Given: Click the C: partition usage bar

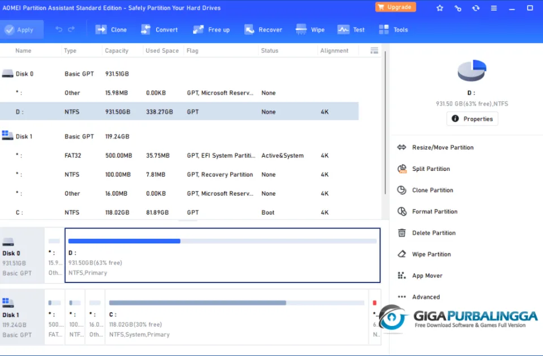Looking at the screenshot, I should tap(236, 303).
